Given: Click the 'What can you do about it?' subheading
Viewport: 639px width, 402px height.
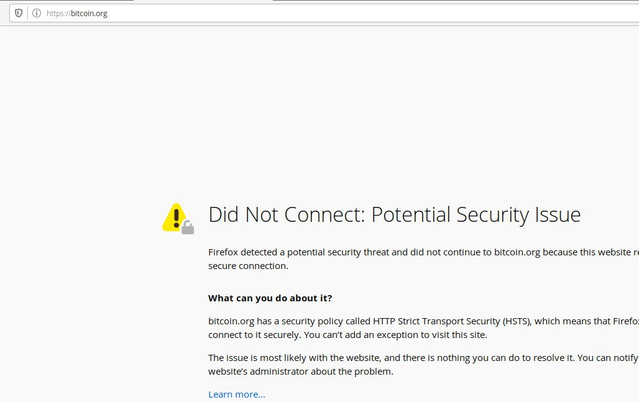Looking at the screenshot, I should coord(270,298).
